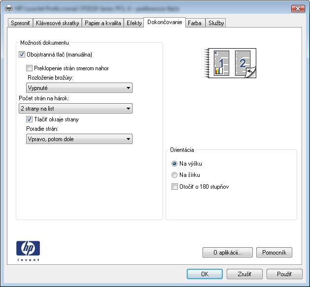Expand the Počet strán na hárok dropdown
Viewport: 310px width, 287px height.
click(75, 109)
